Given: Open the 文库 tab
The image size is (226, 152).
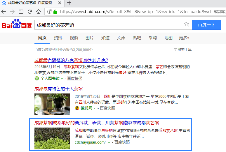Looking at the screenshot, I should point(121,38).
